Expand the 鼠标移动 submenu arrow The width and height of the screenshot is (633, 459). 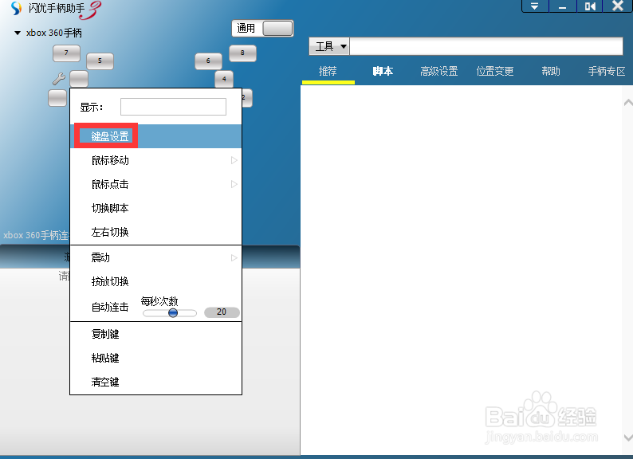click(x=234, y=161)
